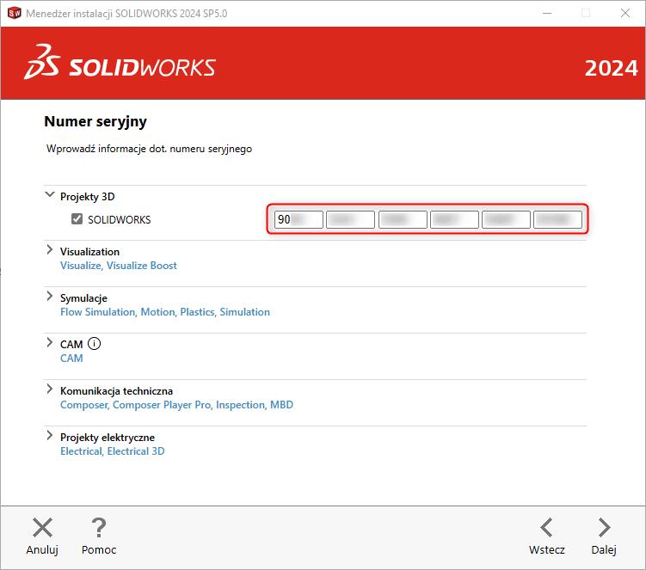
Task: Close the installation manager window
Action: [x=625, y=13]
